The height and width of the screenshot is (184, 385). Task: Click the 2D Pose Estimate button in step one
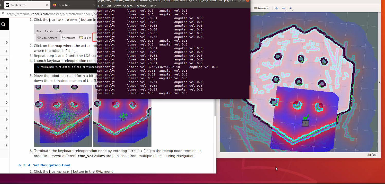65,20
